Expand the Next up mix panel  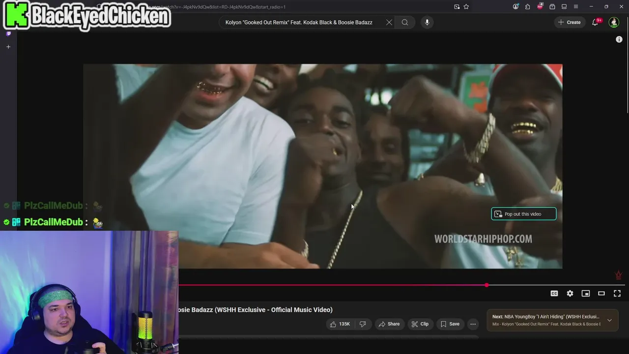(609, 320)
